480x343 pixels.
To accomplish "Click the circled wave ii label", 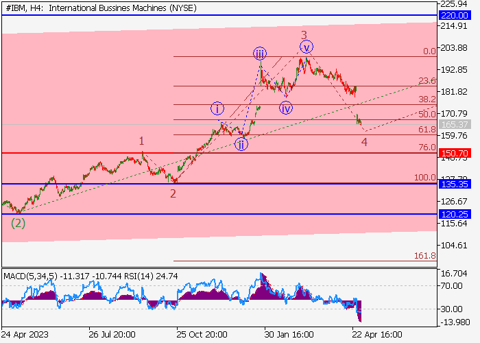I will click(241, 144).
